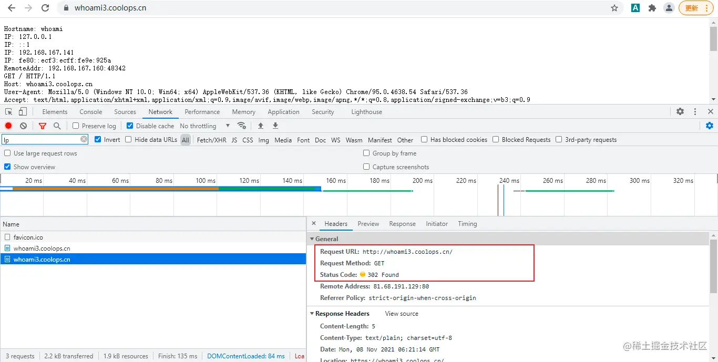Enable Use large request rows
This screenshot has height=362, width=718.
pos(7,153)
